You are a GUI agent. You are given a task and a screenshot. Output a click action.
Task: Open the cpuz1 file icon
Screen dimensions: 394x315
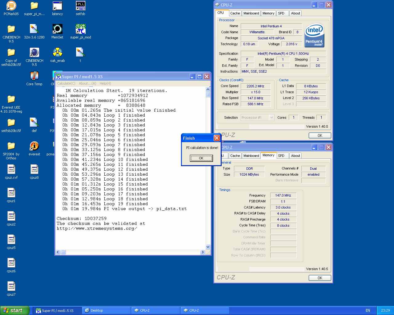click(x=11, y=195)
